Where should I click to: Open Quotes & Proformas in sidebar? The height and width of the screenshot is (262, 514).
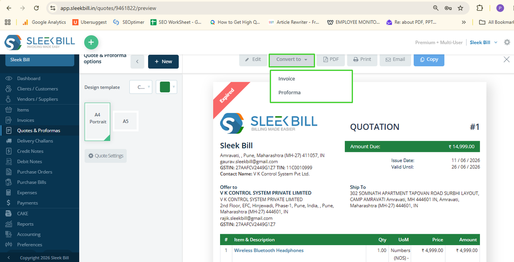pyautogui.click(x=39, y=131)
